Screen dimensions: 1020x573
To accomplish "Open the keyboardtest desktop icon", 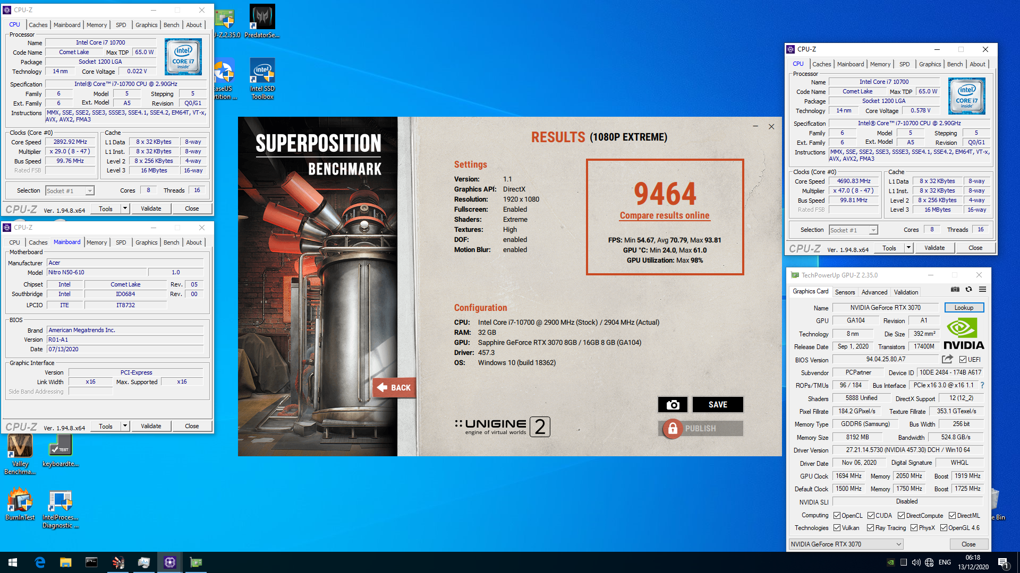I will [x=60, y=451].
